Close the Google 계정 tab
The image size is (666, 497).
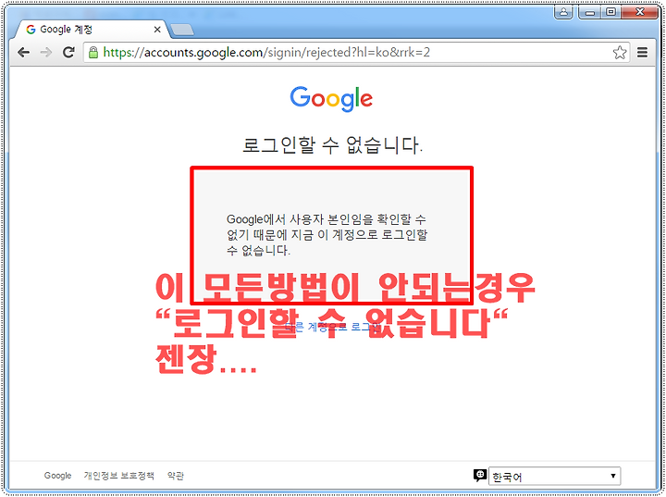pos(157,30)
